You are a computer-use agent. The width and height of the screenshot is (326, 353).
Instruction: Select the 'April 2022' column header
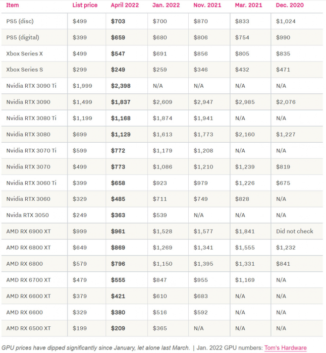[x=125, y=5]
